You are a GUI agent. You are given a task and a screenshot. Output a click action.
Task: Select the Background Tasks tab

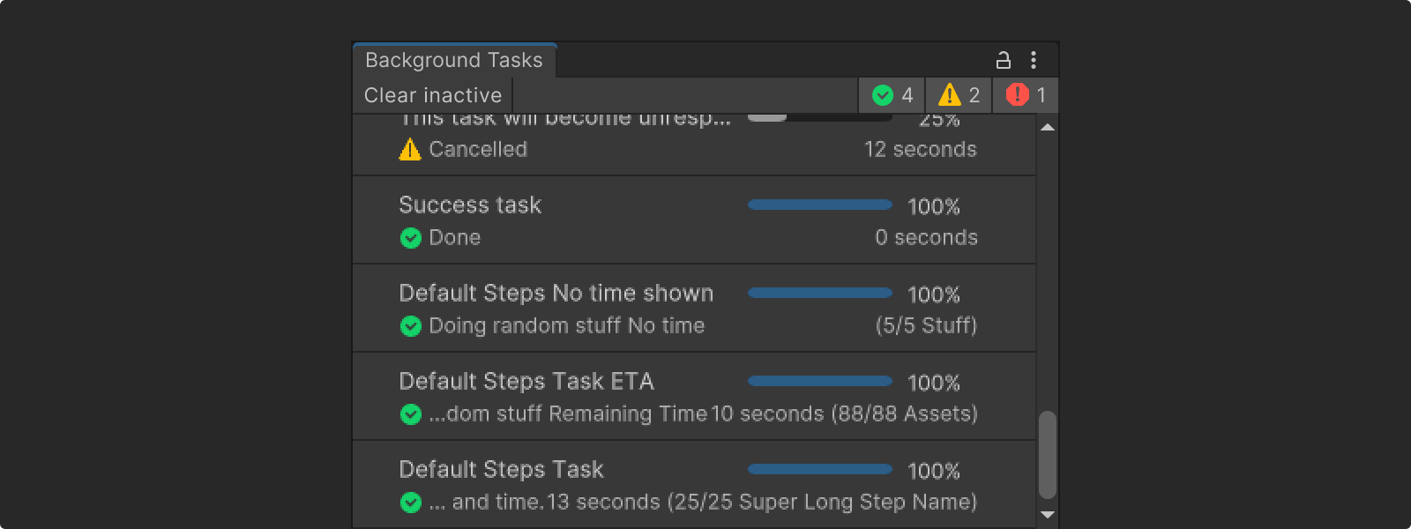click(454, 59)
